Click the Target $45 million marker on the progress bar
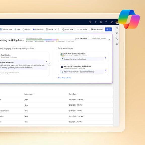Viewport: 145px width, 145px height. click(81, 38)
